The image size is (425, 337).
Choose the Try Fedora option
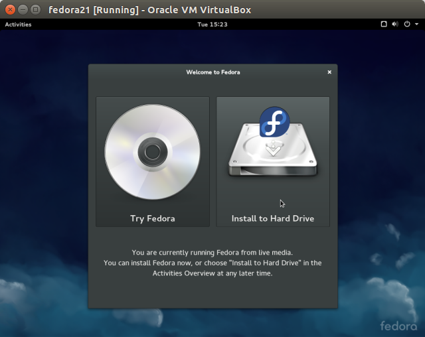(153, 162)
